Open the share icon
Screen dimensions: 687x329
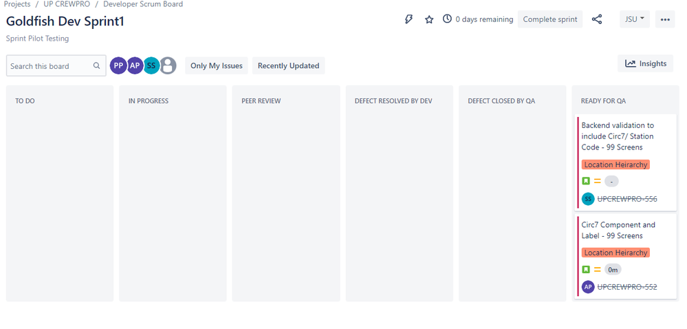pyautogui.click(x=597, y=19)
